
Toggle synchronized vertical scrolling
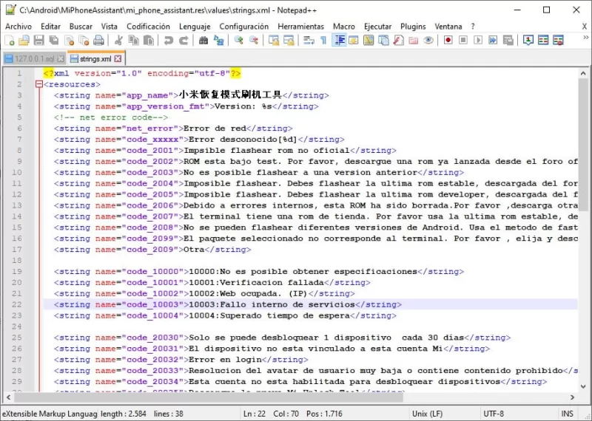point(273,40)
